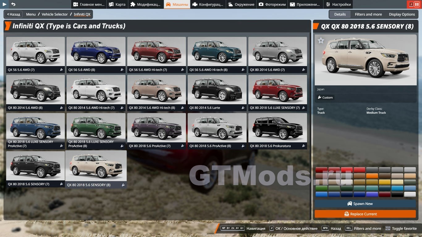
Task: Click the Spawn New button
Action: [x=365, y=204]
